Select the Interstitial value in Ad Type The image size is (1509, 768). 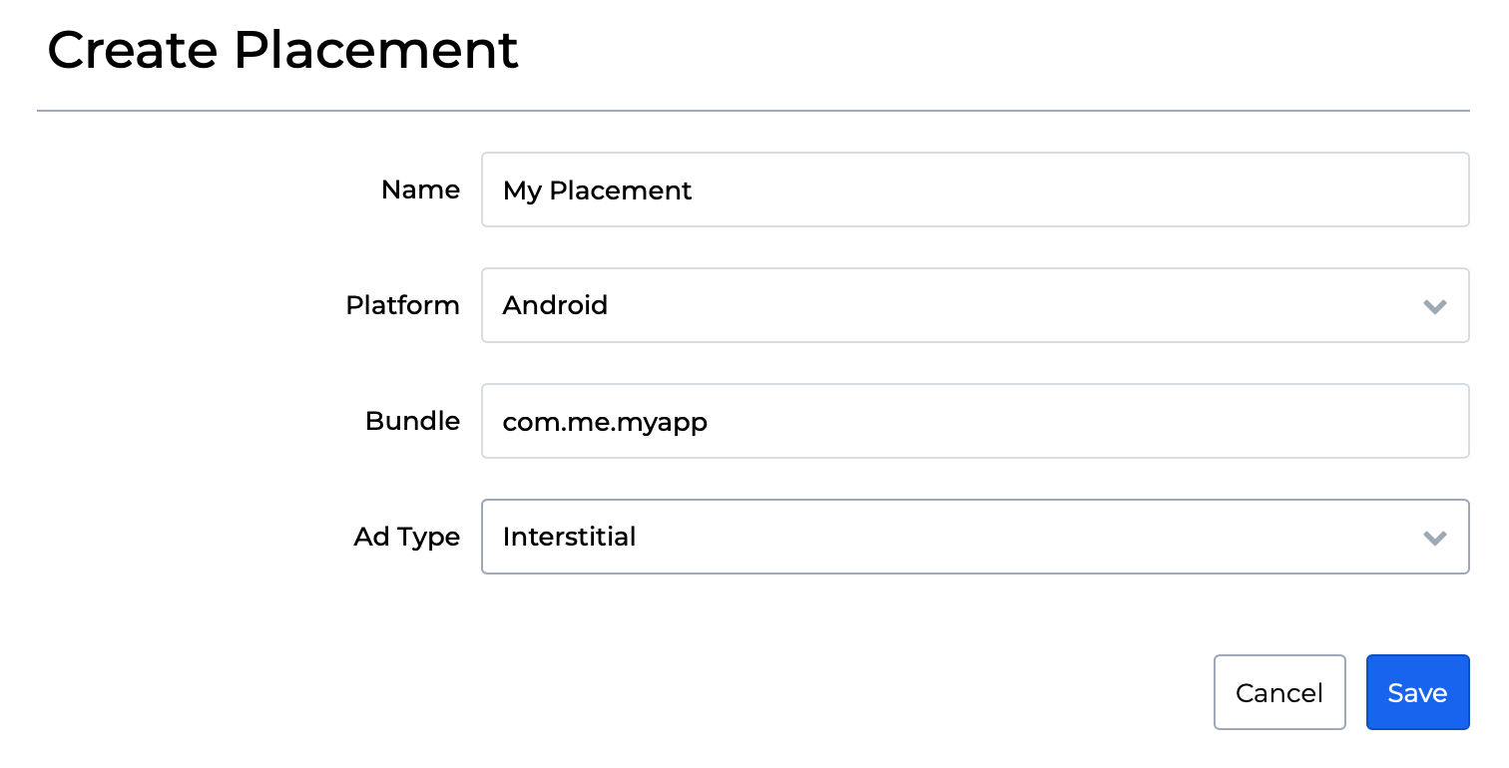pos(569,537)
